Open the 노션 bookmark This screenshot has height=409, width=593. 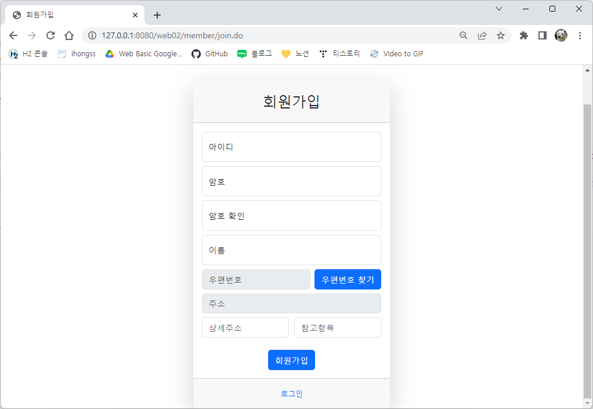coord(295,54)
